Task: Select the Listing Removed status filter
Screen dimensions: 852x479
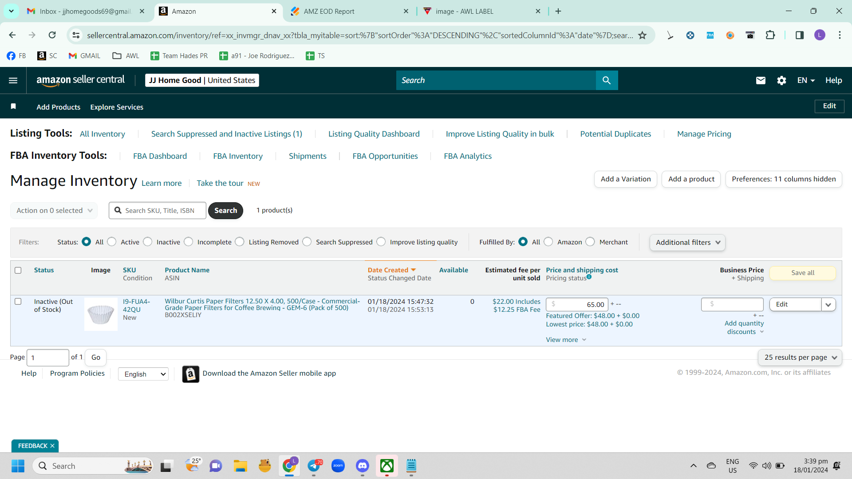Action: click(240, 242)
